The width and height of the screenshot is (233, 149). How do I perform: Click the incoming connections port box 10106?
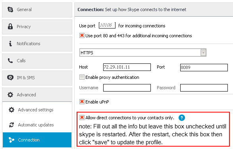(x=107, y=25)
